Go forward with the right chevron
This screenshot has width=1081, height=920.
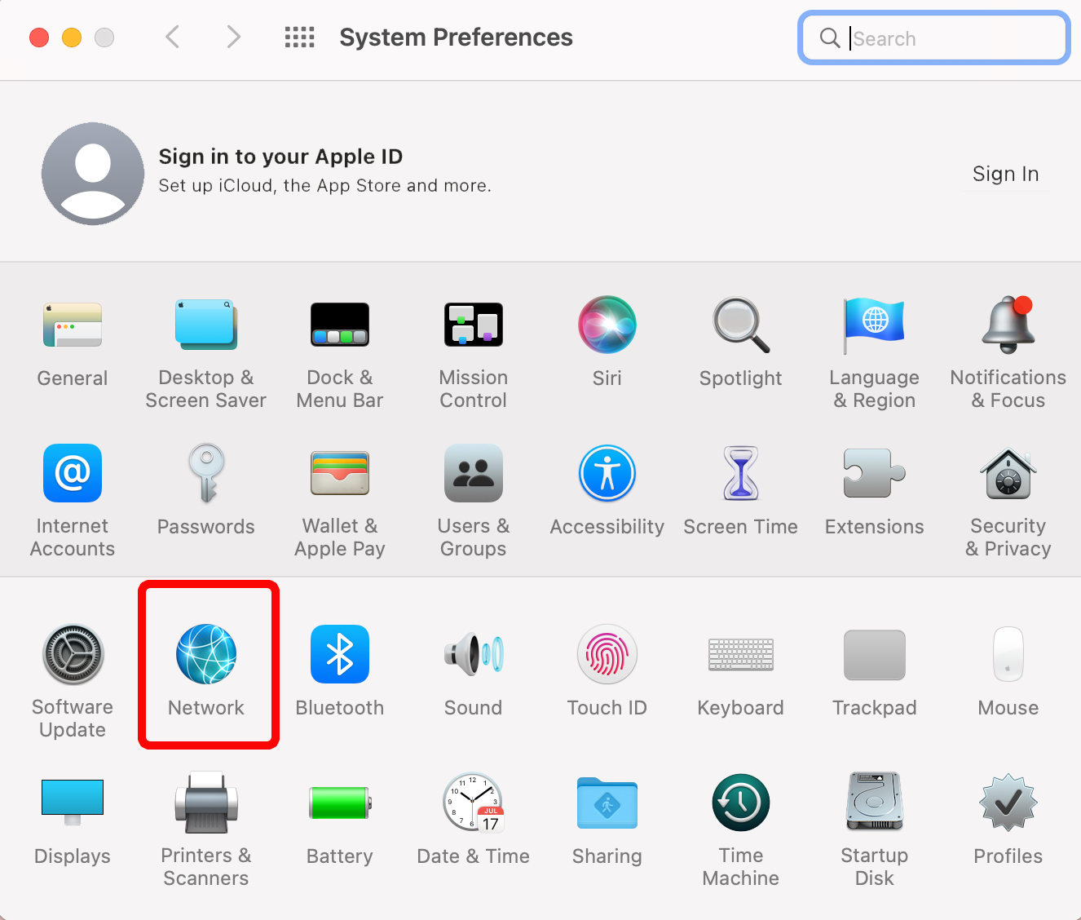tap(233, 37)
